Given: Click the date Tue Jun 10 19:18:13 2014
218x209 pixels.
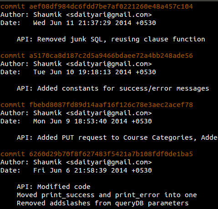Looking at the screenshot, I should tap(82, 72).
